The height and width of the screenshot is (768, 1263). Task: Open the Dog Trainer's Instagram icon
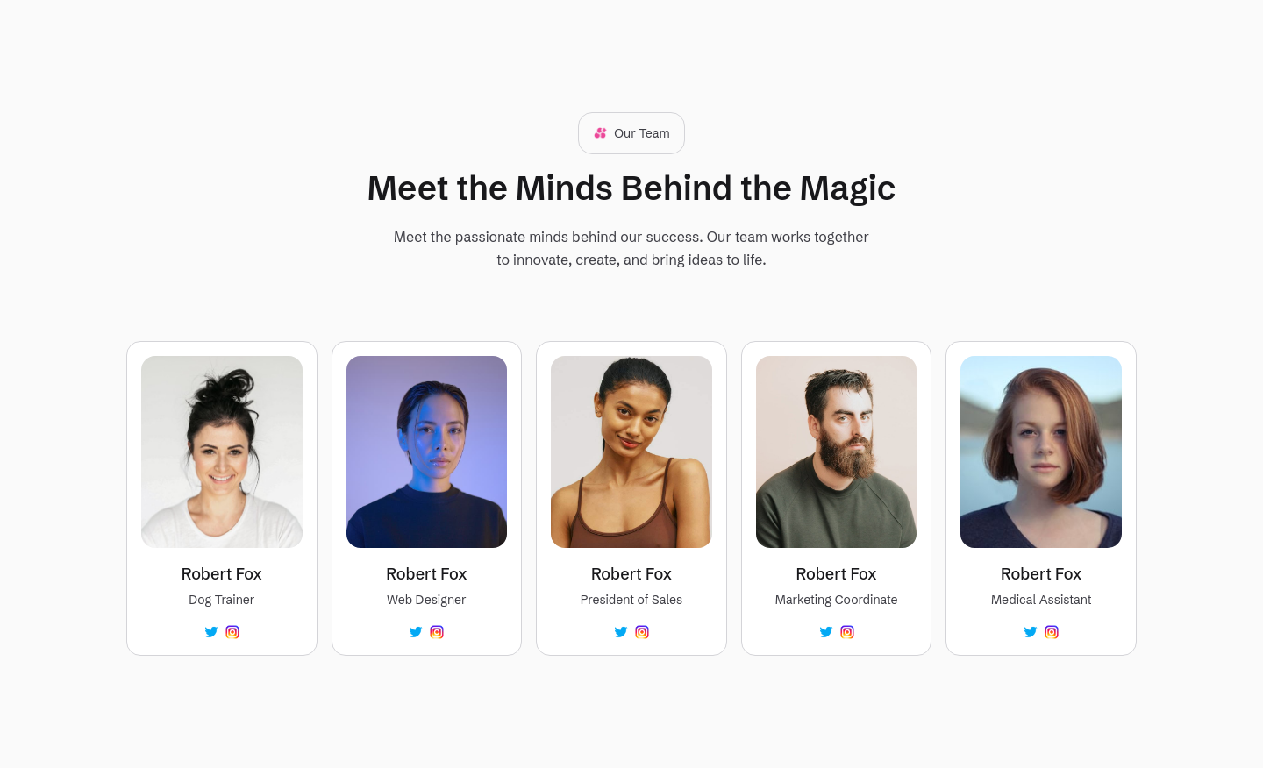pyautogui.click(x=232, y=632)
